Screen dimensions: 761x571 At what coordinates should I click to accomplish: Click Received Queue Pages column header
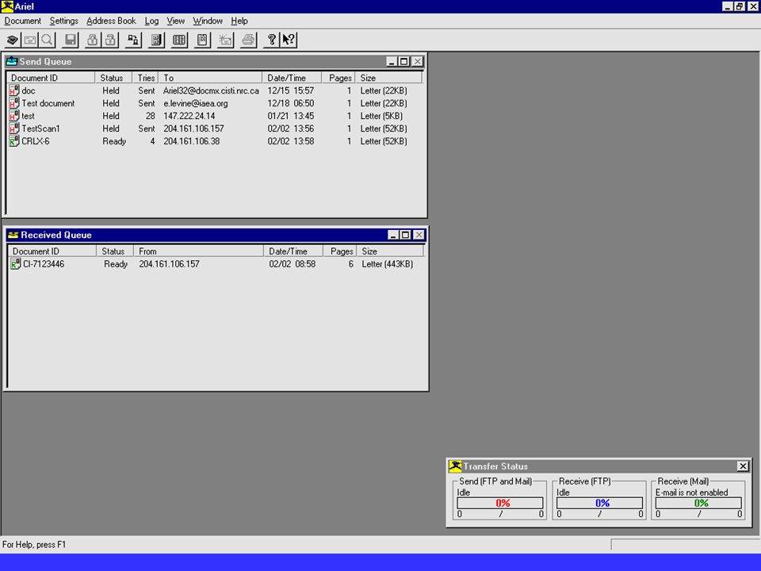[x=340, y=251]
